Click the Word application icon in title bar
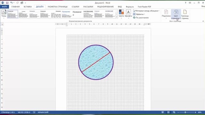This screenshot has height=115, width=205. tap(3, 3)
